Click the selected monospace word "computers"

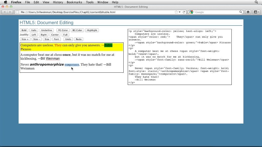click(72, 65)
